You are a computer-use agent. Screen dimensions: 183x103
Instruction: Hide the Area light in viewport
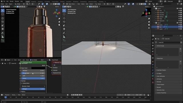pos(179,11)
